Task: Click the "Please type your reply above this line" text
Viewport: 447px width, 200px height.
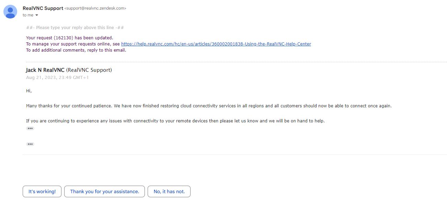Action: 75,28
